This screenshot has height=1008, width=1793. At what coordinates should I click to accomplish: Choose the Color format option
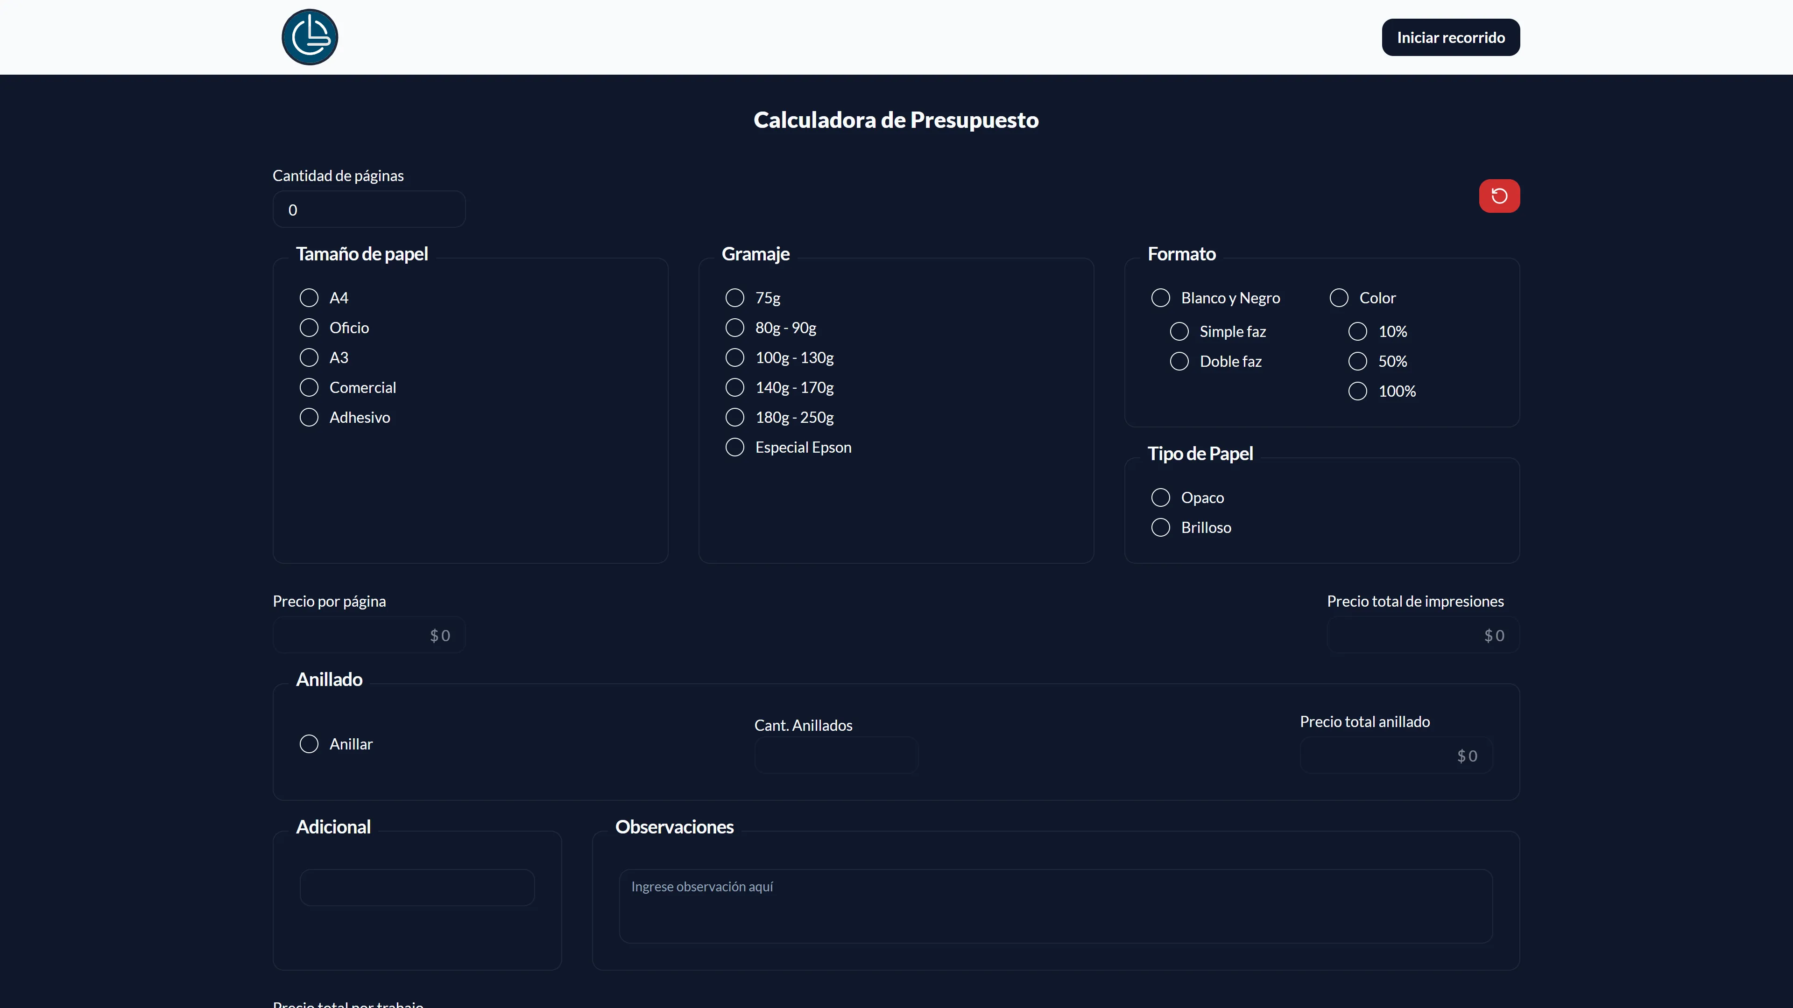point(1339,298)
